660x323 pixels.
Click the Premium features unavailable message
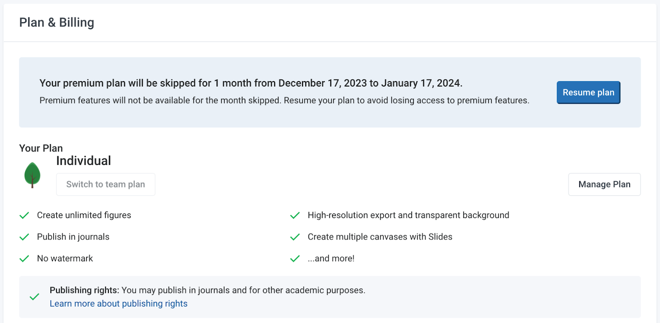[284, 101]
